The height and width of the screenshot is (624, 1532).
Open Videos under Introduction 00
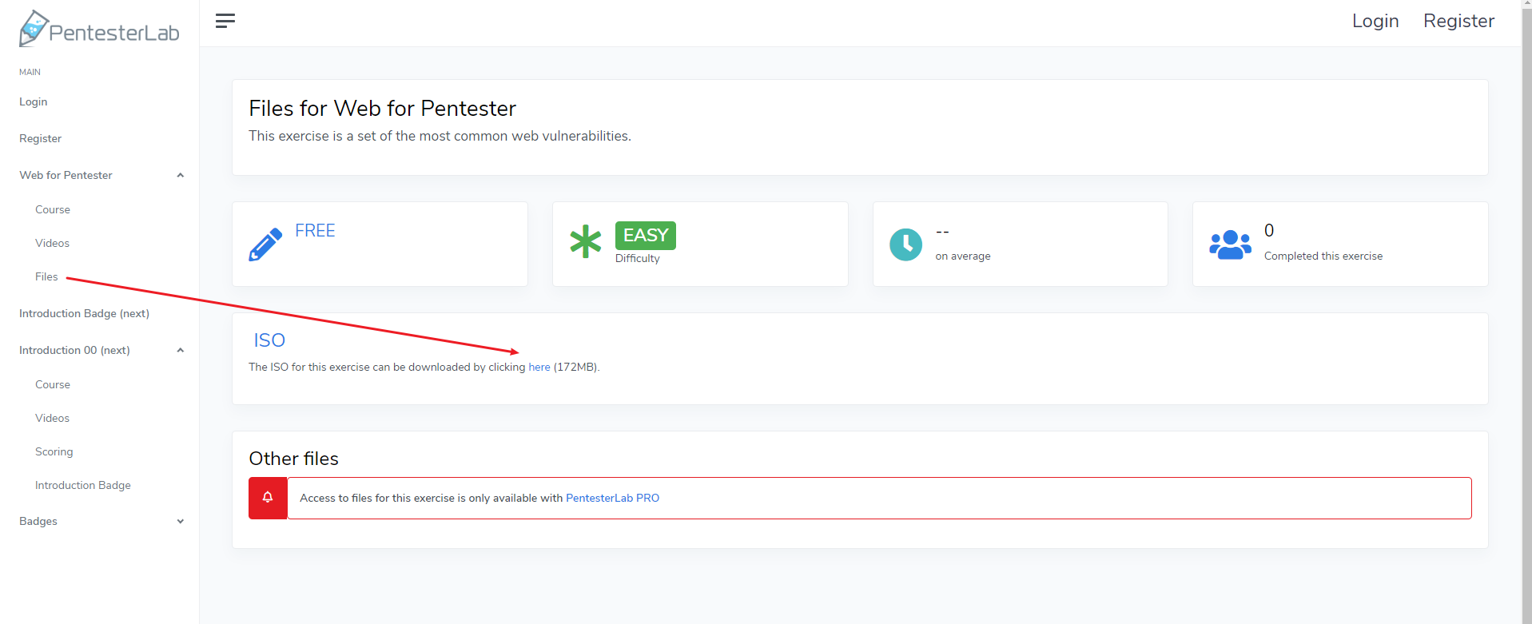coord(53,418)
